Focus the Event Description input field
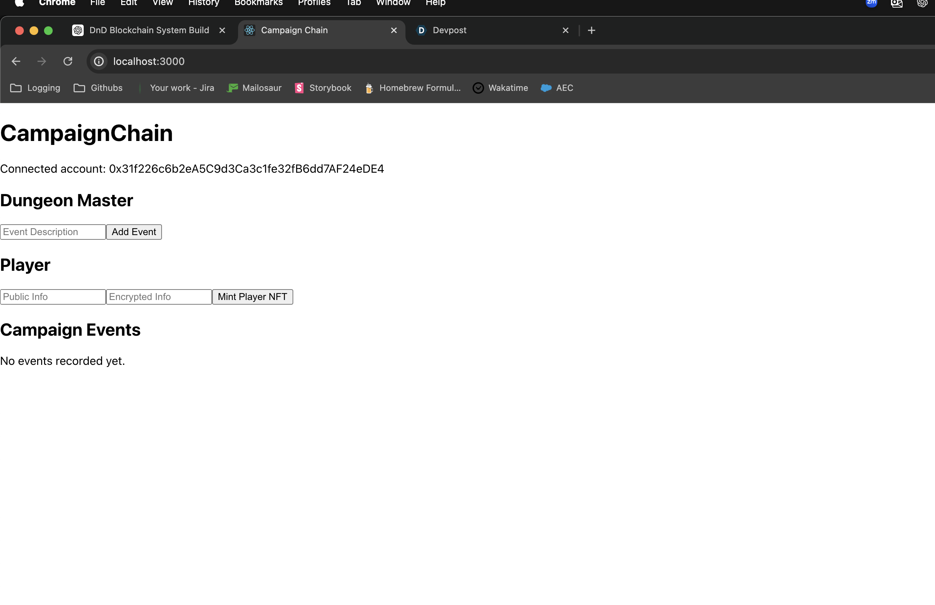The image size is (935, 605). (x=53, y=232)
